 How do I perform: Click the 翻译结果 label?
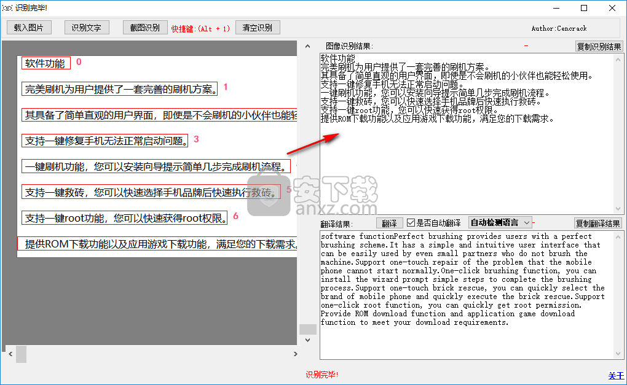337,224
